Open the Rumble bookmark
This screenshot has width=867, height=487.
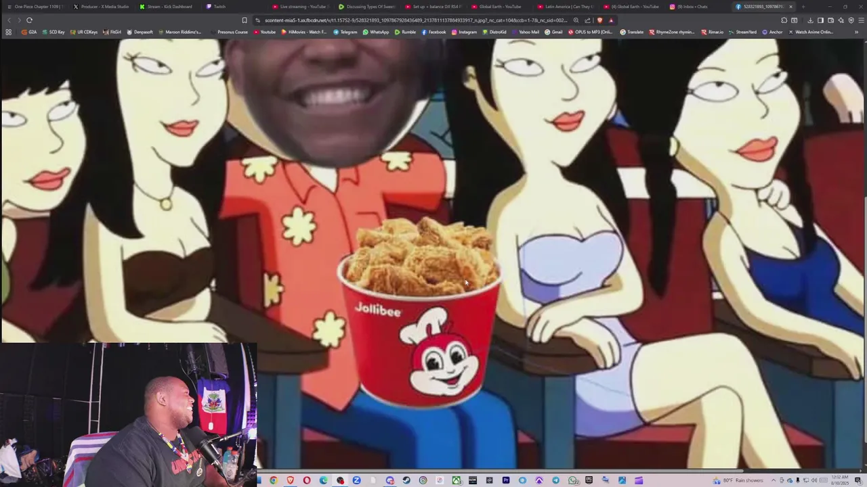tap(405, 32)
